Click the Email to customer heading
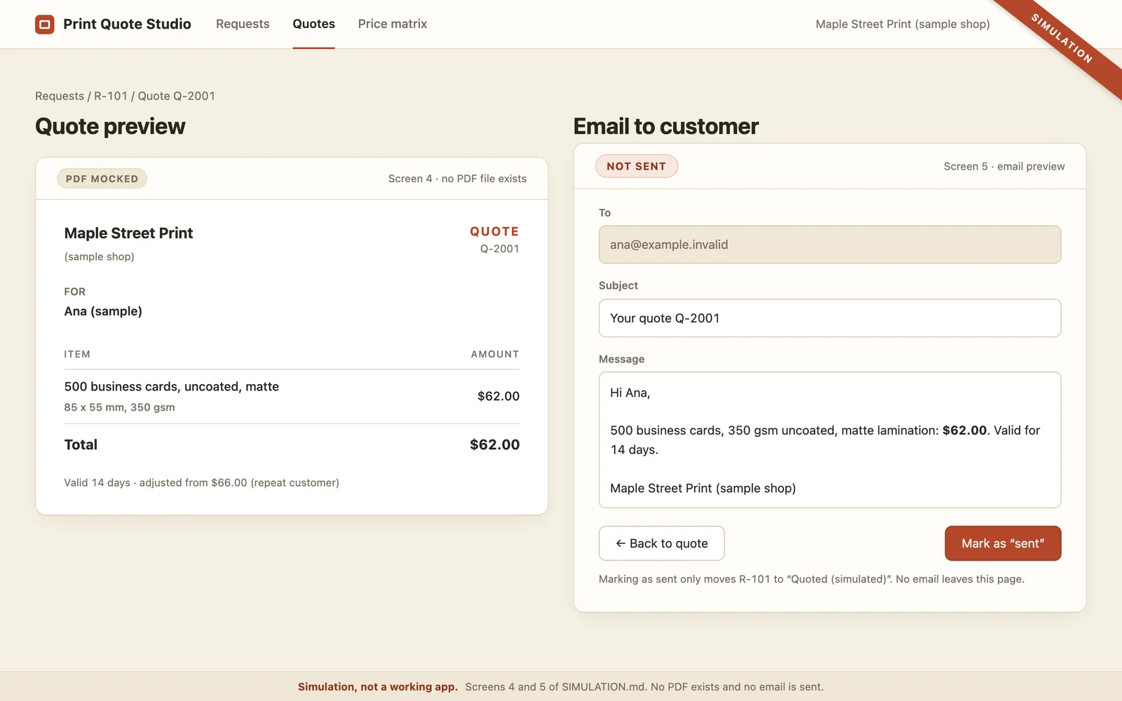1122x701 pixels. coord(665,126)
